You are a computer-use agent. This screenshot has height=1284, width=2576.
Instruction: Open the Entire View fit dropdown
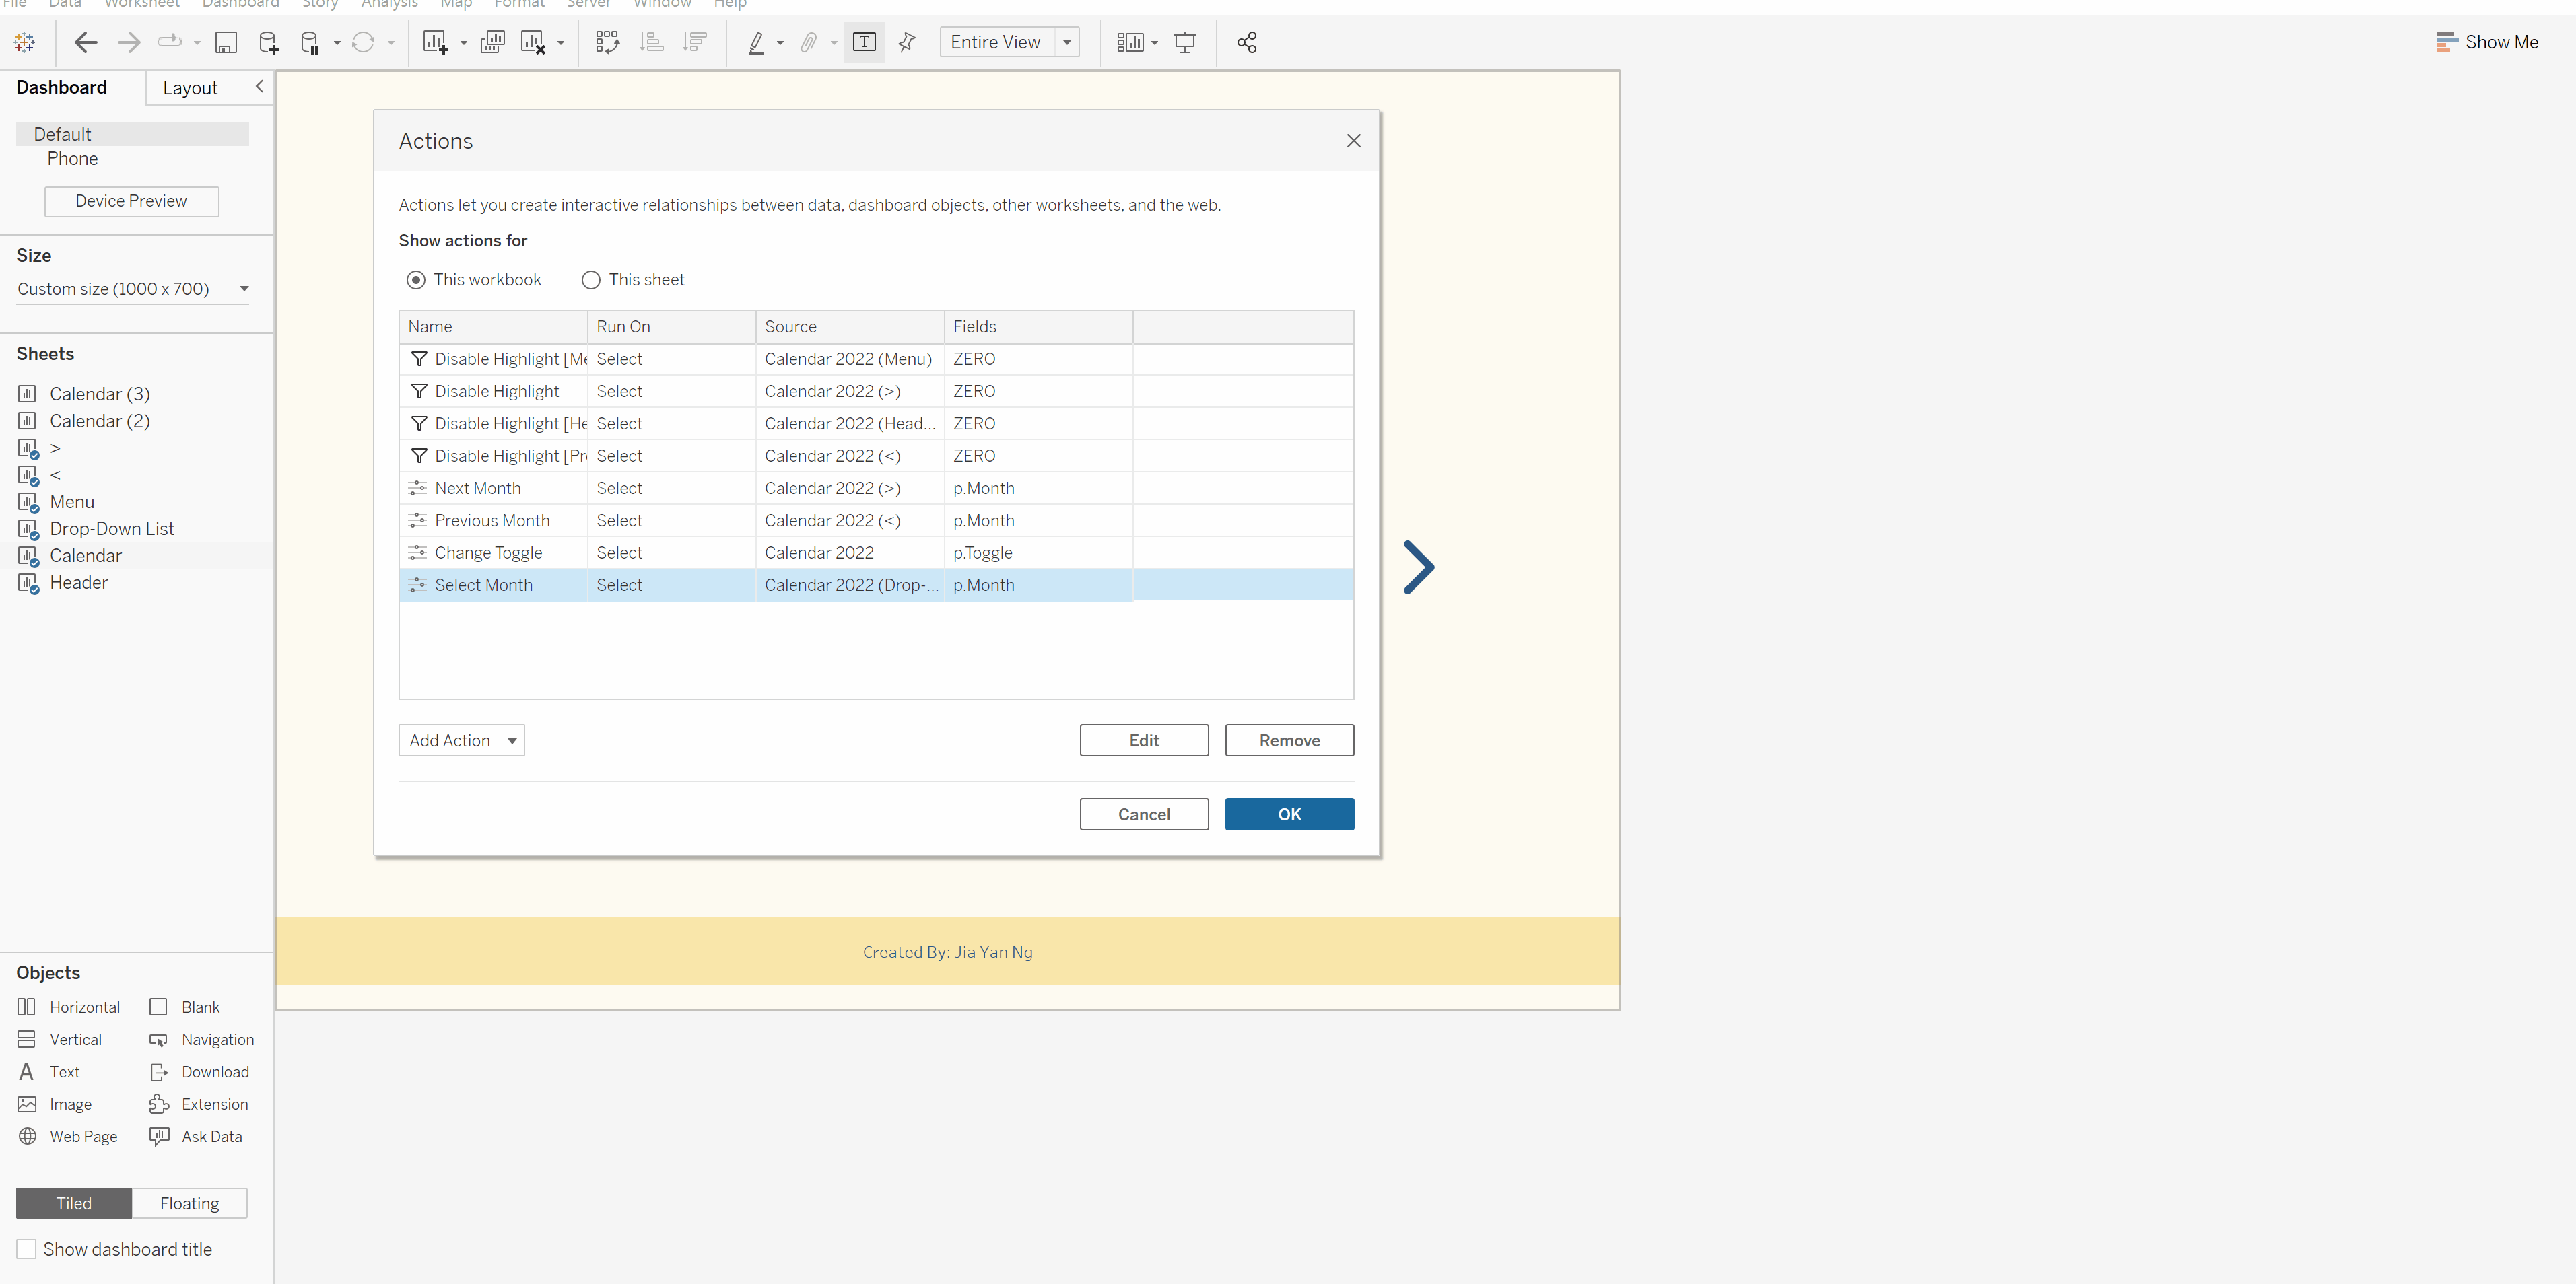(x=1067, y=42)
